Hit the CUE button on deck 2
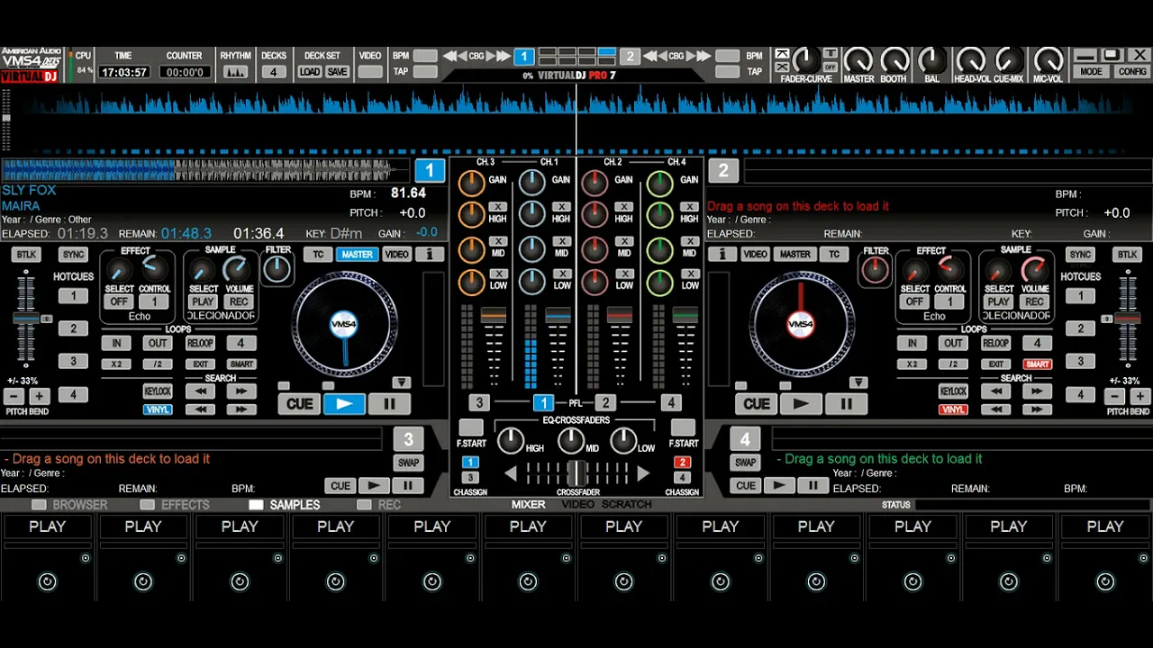This screenshot has height=648, width=1153. click(x=756, y=404)
